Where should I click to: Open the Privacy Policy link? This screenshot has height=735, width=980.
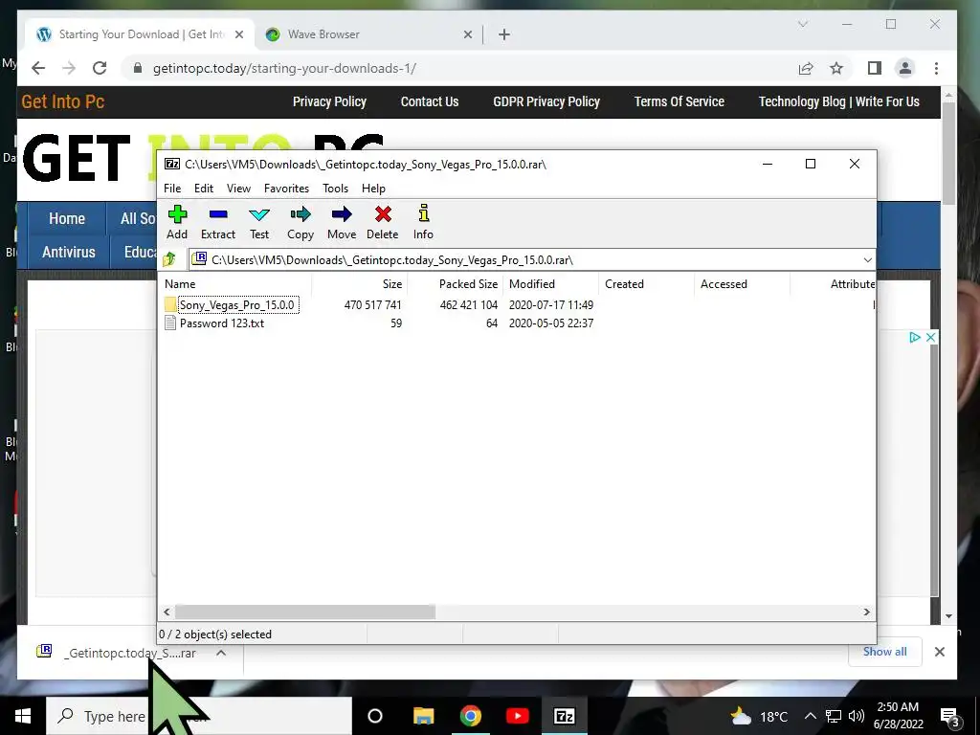point(329,101)
